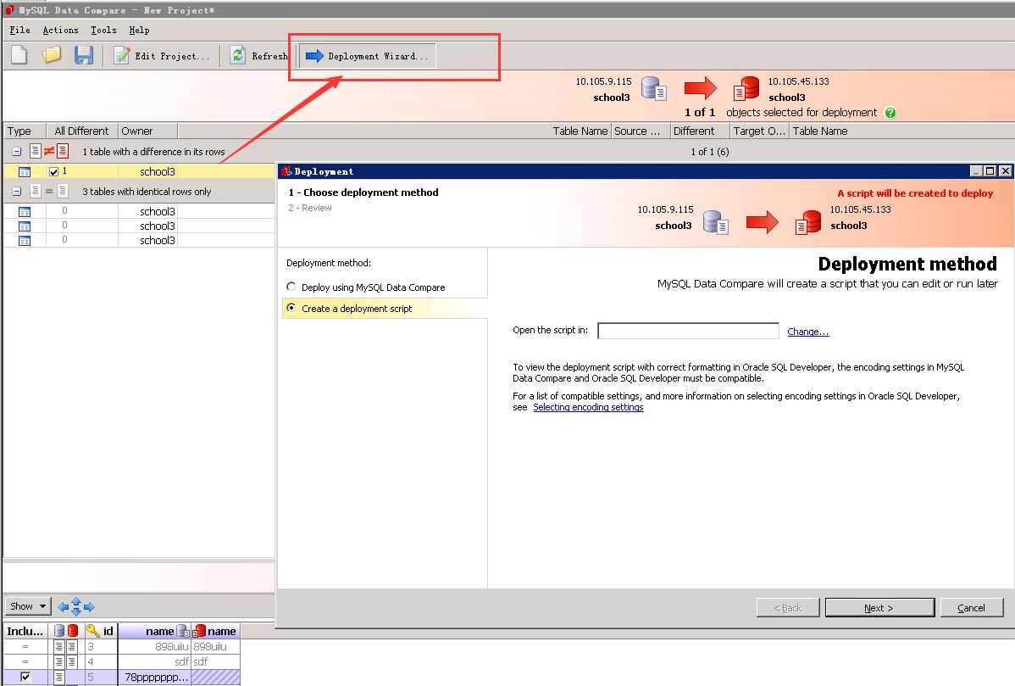The image size is (1015, 686).
Task: Uncheck the school3 table with differences
Action: tap(53, 171)
